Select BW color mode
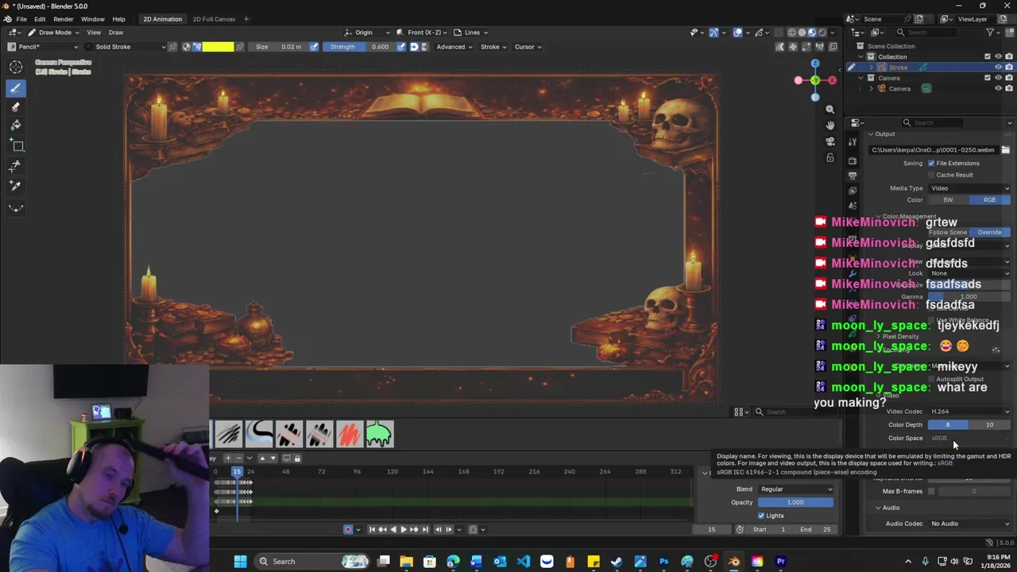Image resolution: width=1017 pixels, height=572 pixels. pyautogui.click(x=948, y=200)
